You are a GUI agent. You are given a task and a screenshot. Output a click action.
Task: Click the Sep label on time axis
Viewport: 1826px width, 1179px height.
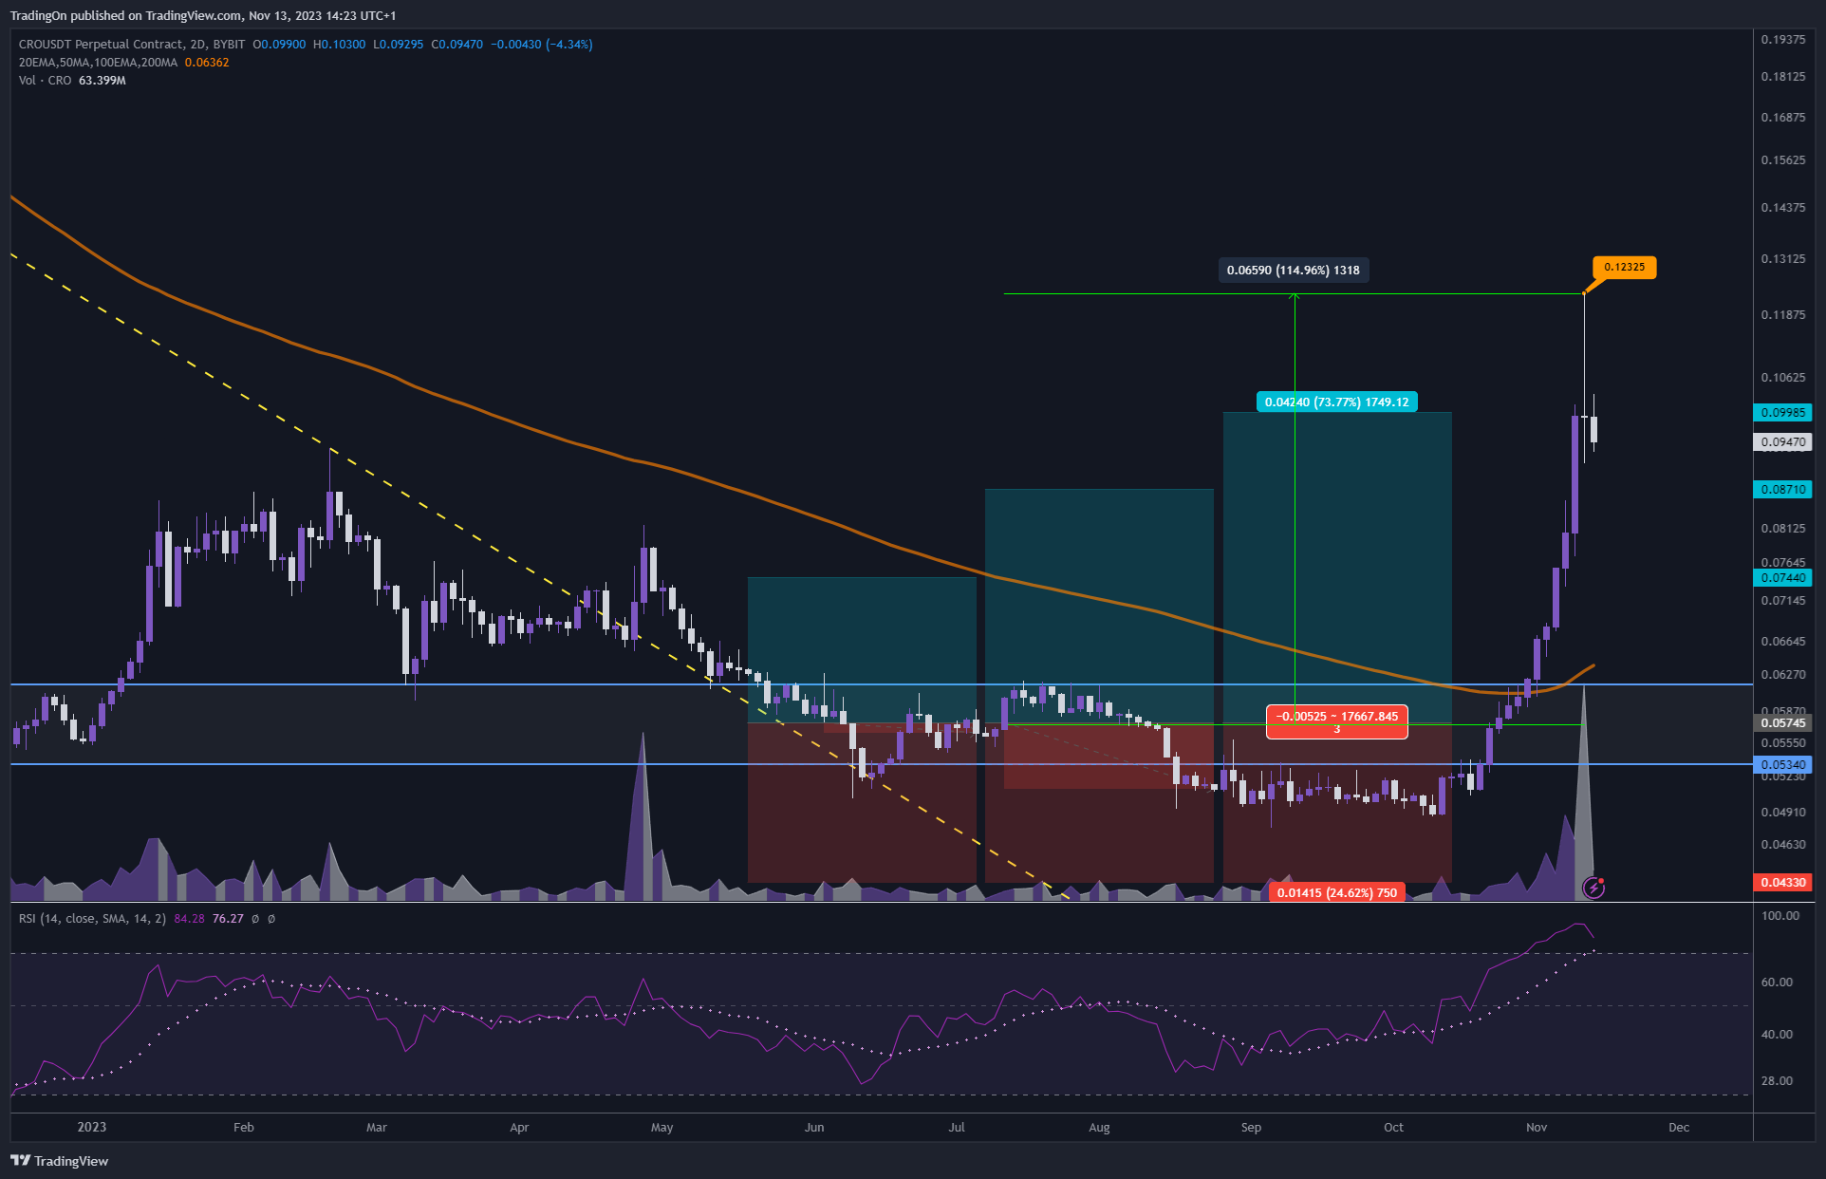click(x=1251, y=1127)
